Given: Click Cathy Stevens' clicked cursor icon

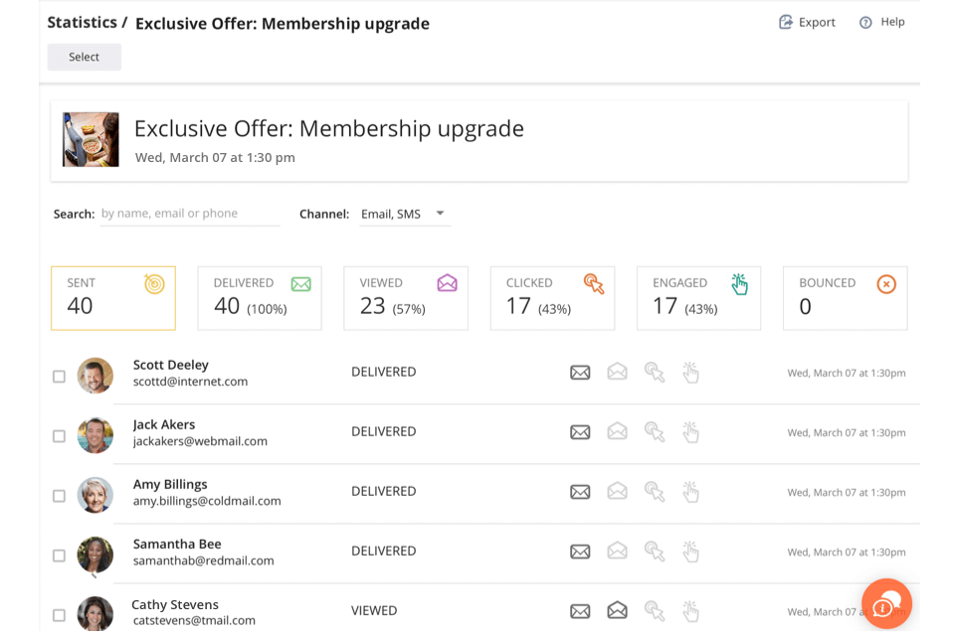Looking at the screenshot, I should tap(655, 610).
